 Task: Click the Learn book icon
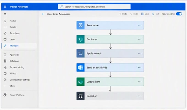5,39
